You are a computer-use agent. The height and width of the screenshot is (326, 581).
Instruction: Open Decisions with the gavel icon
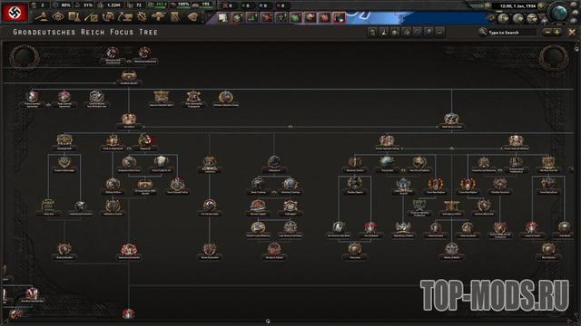pyautogui.click(x=42, y=17)
